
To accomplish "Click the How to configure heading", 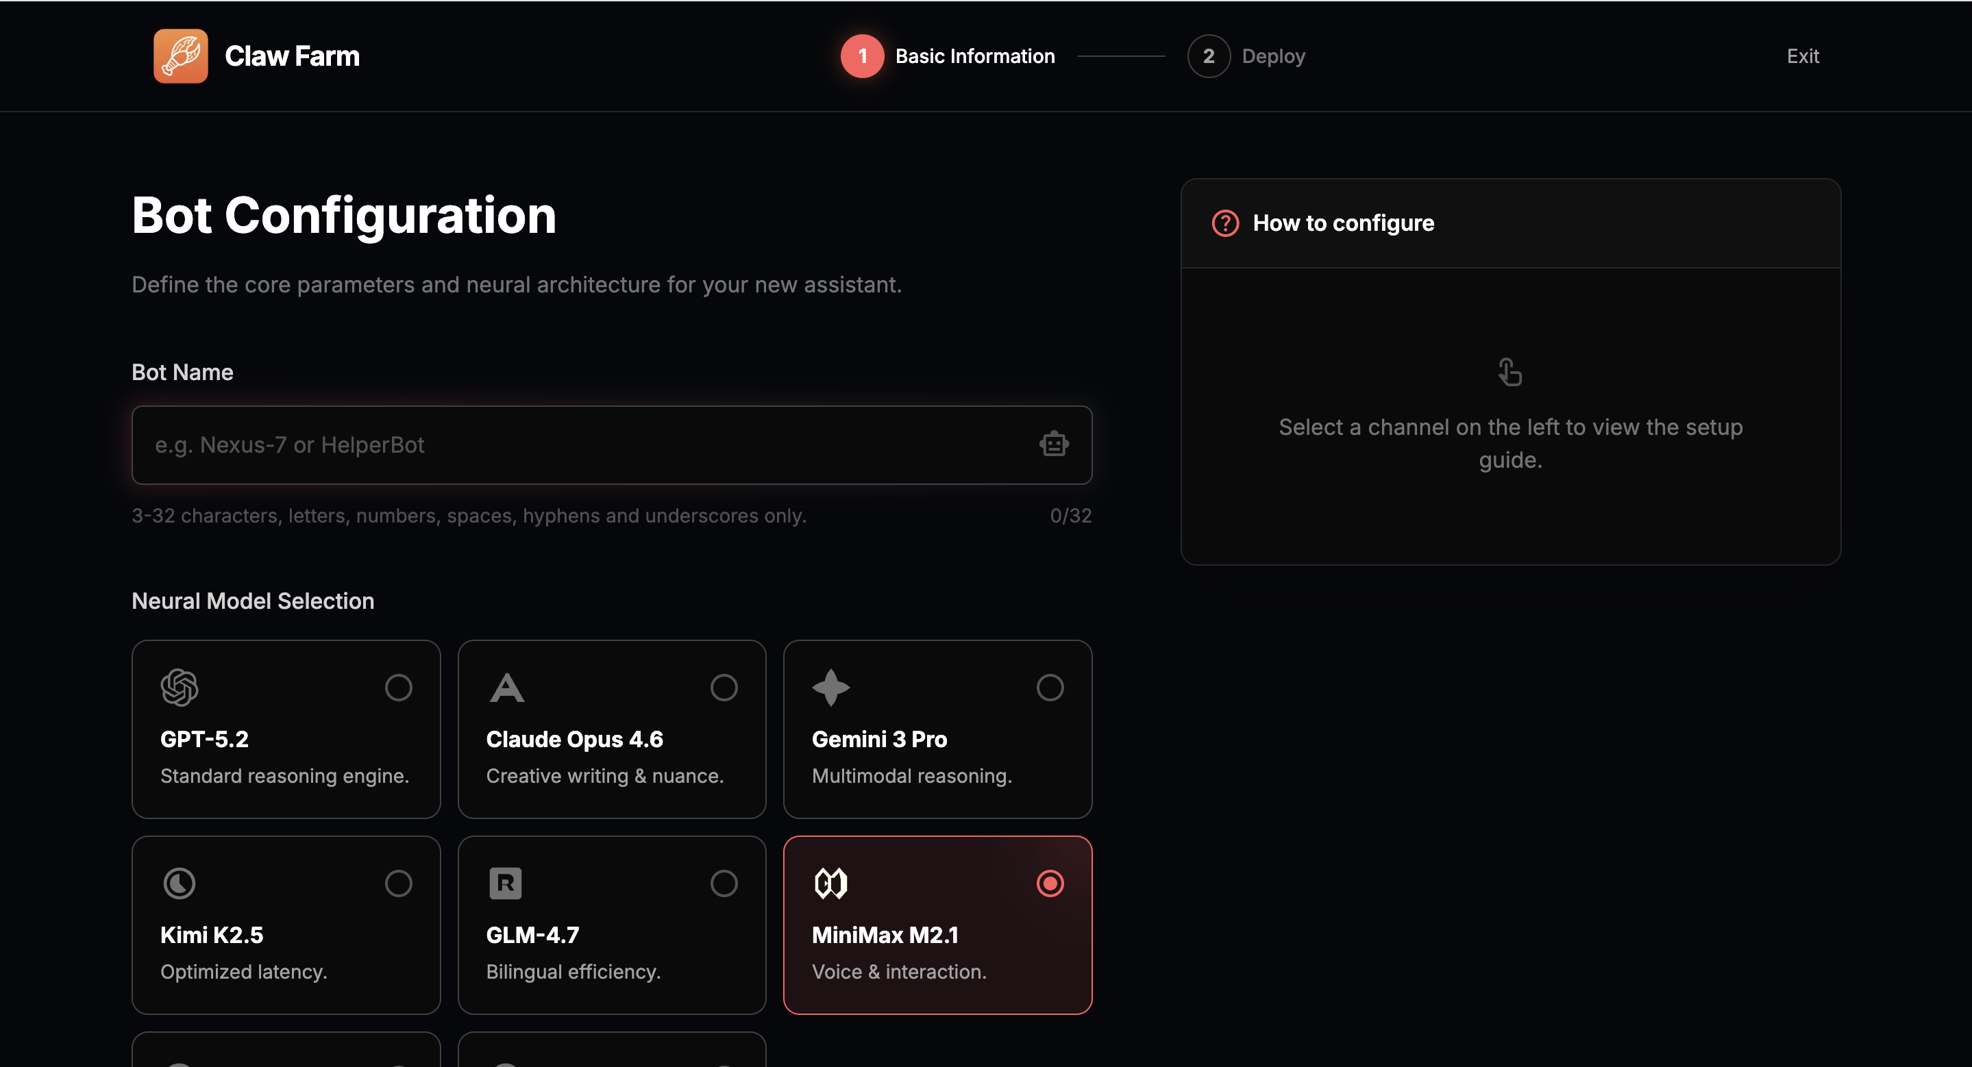I will [x=1343, y=223].
